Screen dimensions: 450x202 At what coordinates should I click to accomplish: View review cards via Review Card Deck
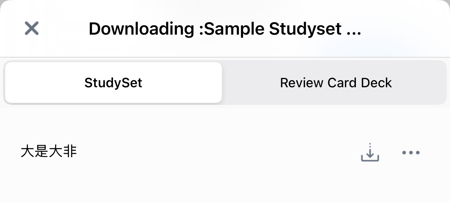click(336, 82)
